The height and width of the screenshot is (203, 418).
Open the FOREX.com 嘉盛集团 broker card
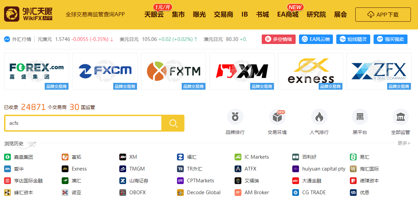click(37, 71)
